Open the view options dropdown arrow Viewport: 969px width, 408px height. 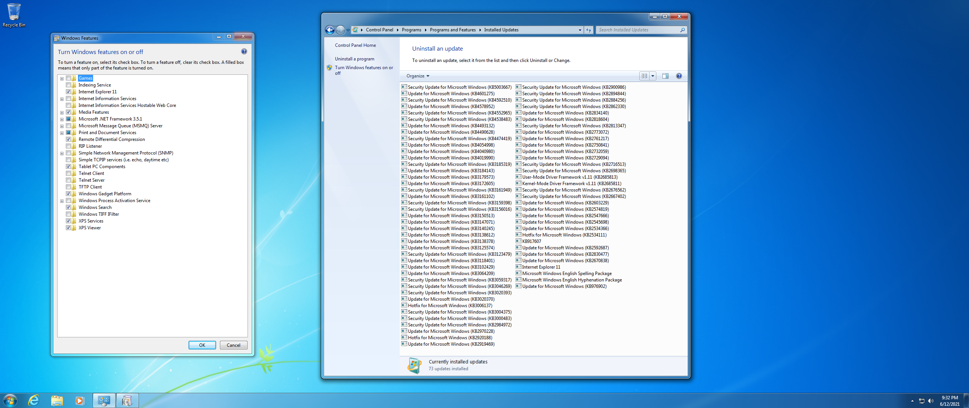(653, 76)
